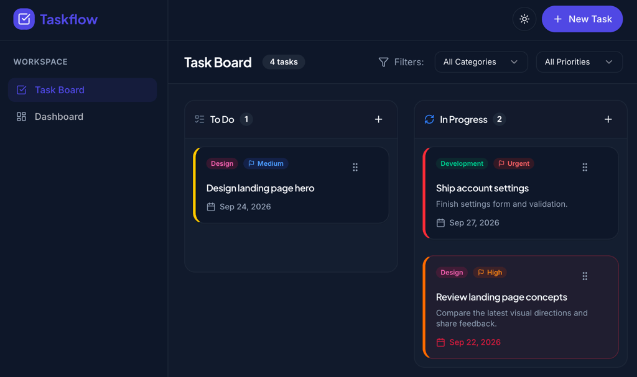Click the Taskflow brand name

[68, 19]
